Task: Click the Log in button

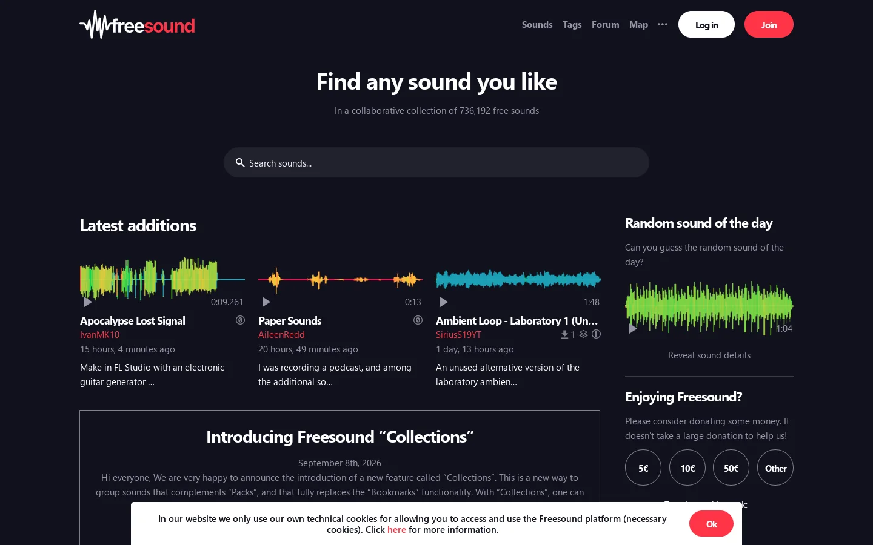Action: coord(706,24)
